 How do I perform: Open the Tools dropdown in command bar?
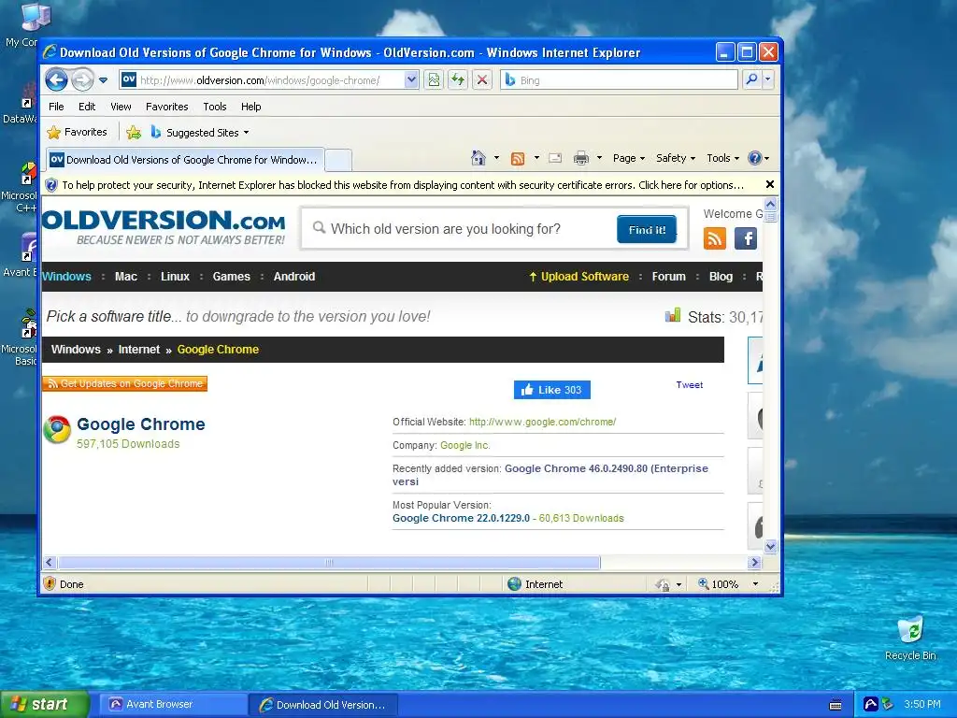click(x=722, y=158)
